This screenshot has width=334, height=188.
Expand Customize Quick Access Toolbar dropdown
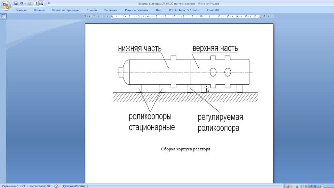point(49,3)
